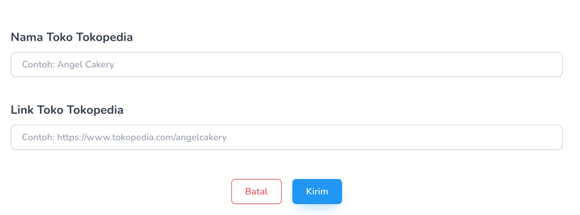Click the heading above the store link field

pyautogui.click(x=67, y=110)
